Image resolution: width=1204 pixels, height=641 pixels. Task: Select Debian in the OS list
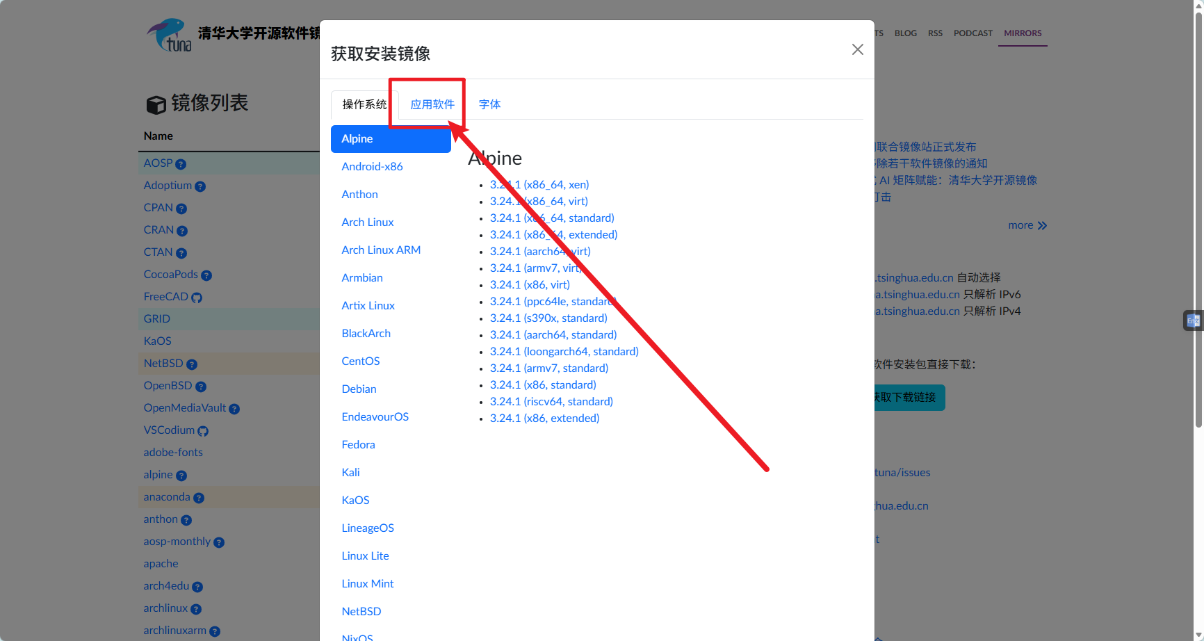click(391, 389)
